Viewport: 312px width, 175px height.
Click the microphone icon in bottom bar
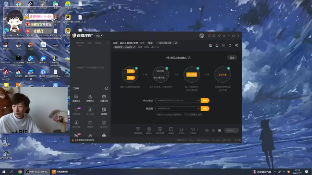tap(181, 130)
